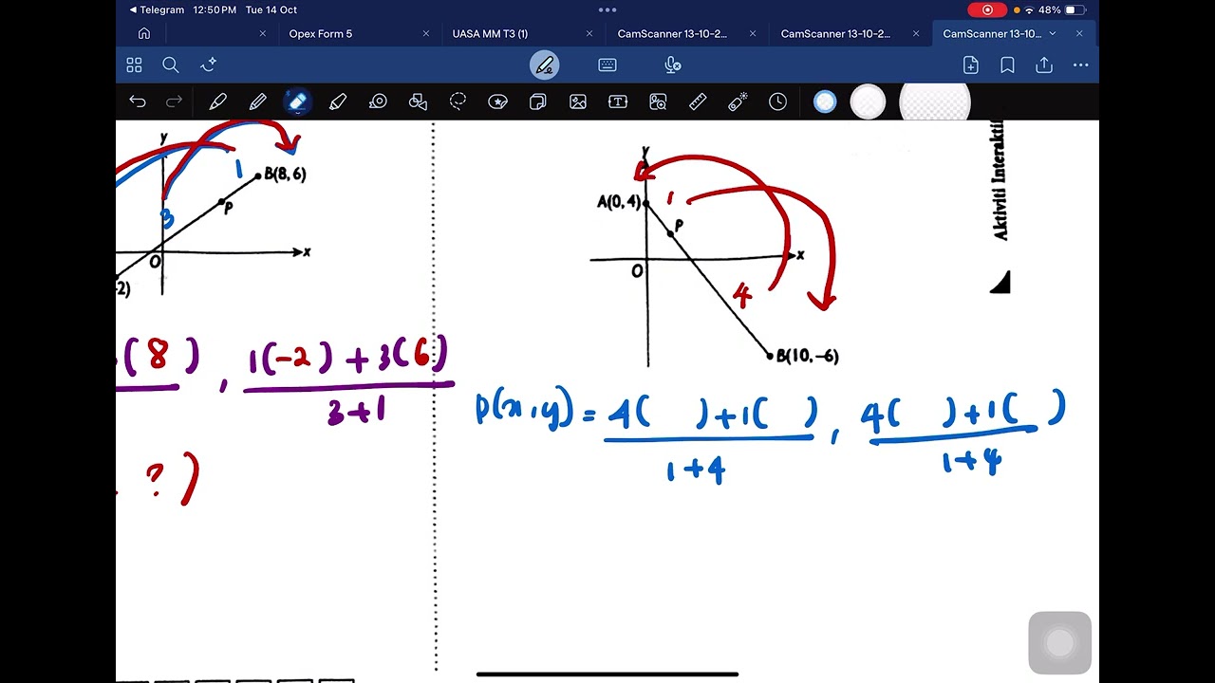Screen dimensions: 1215x683
Task: Undo the last stroke
Action: click(138, 102)
